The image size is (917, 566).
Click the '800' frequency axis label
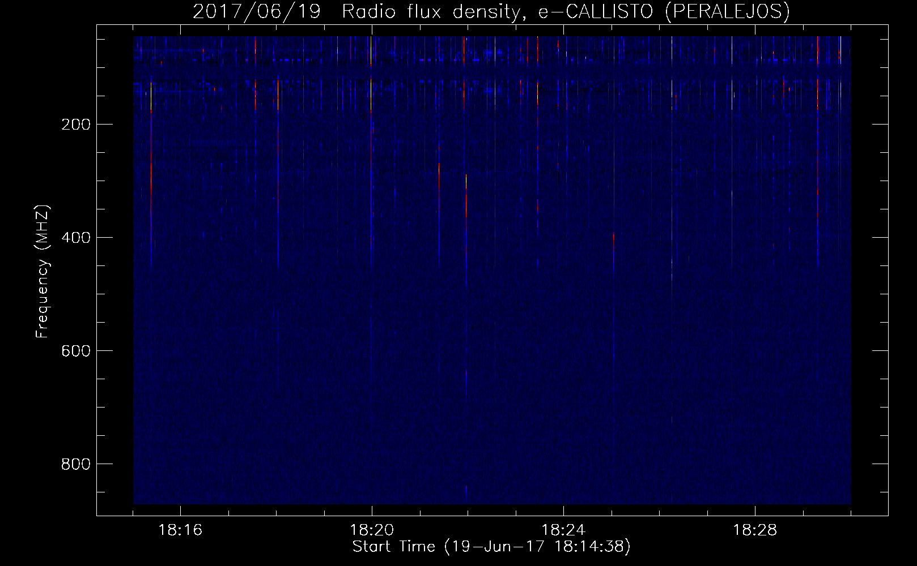pos(75,464)
